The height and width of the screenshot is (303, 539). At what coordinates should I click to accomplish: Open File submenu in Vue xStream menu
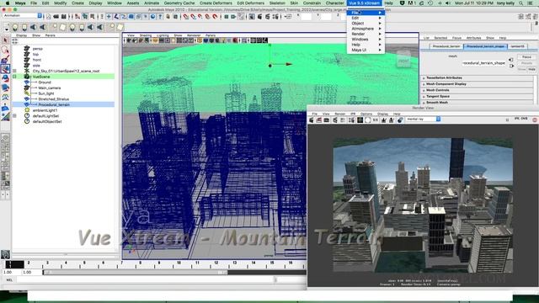[366, 13]
